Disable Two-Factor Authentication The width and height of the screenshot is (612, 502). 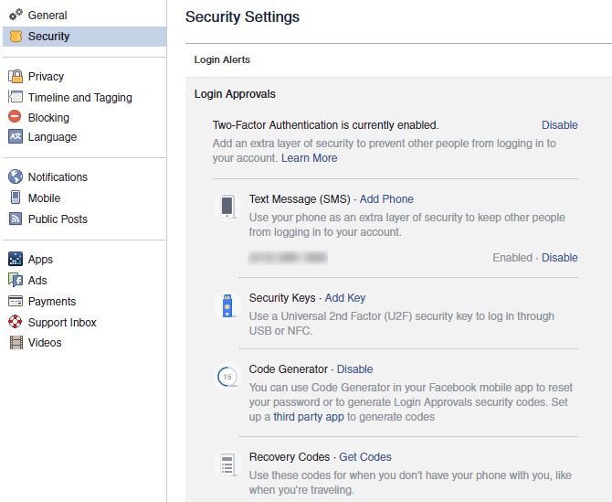pos(559,125)
